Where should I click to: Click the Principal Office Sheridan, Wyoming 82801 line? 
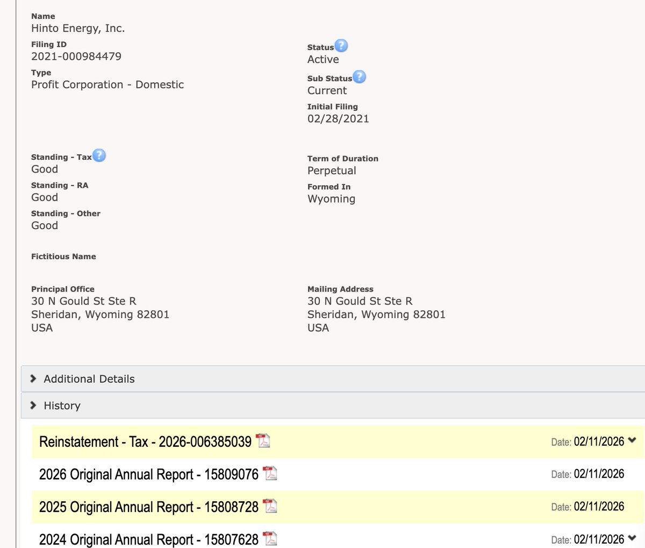pyautogui.click(x=100, y=315)
